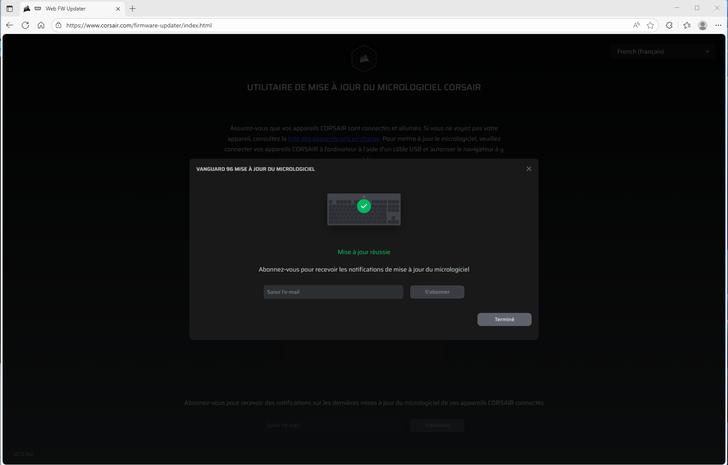Open browser settings and more menu
The height and width of the screenshot is (465, 728).
tap(718, 25)
